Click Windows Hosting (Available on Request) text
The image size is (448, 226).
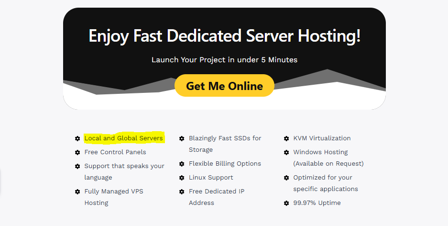coord(328,158)
